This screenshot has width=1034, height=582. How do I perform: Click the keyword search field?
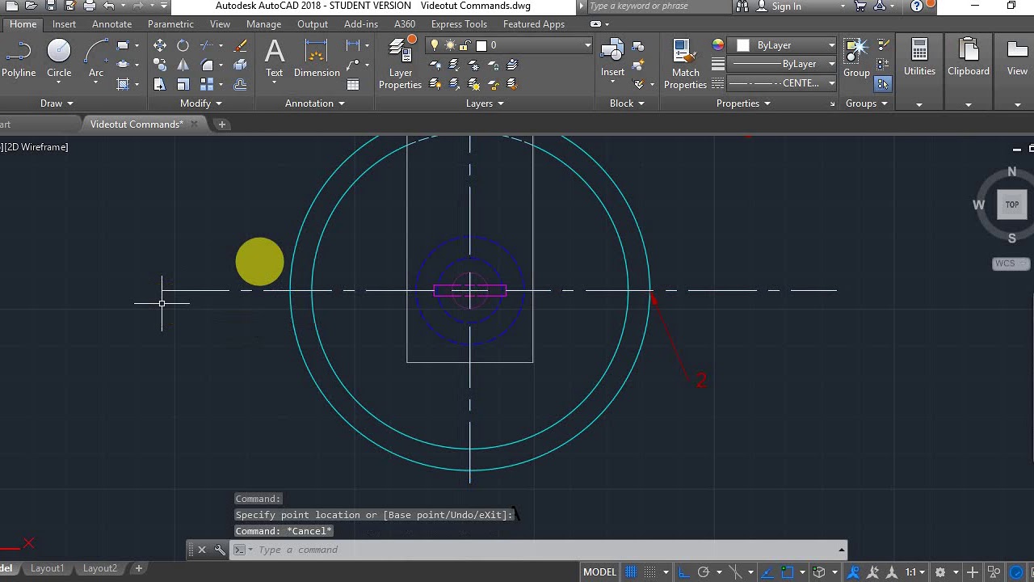click(x=658, y=6)
